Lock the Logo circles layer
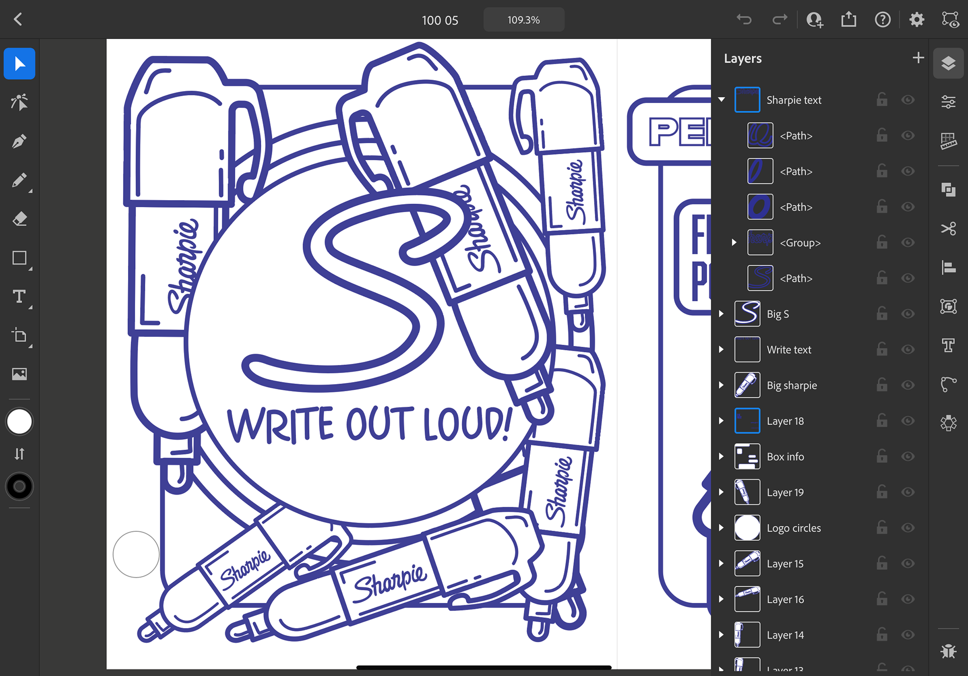 882,527
